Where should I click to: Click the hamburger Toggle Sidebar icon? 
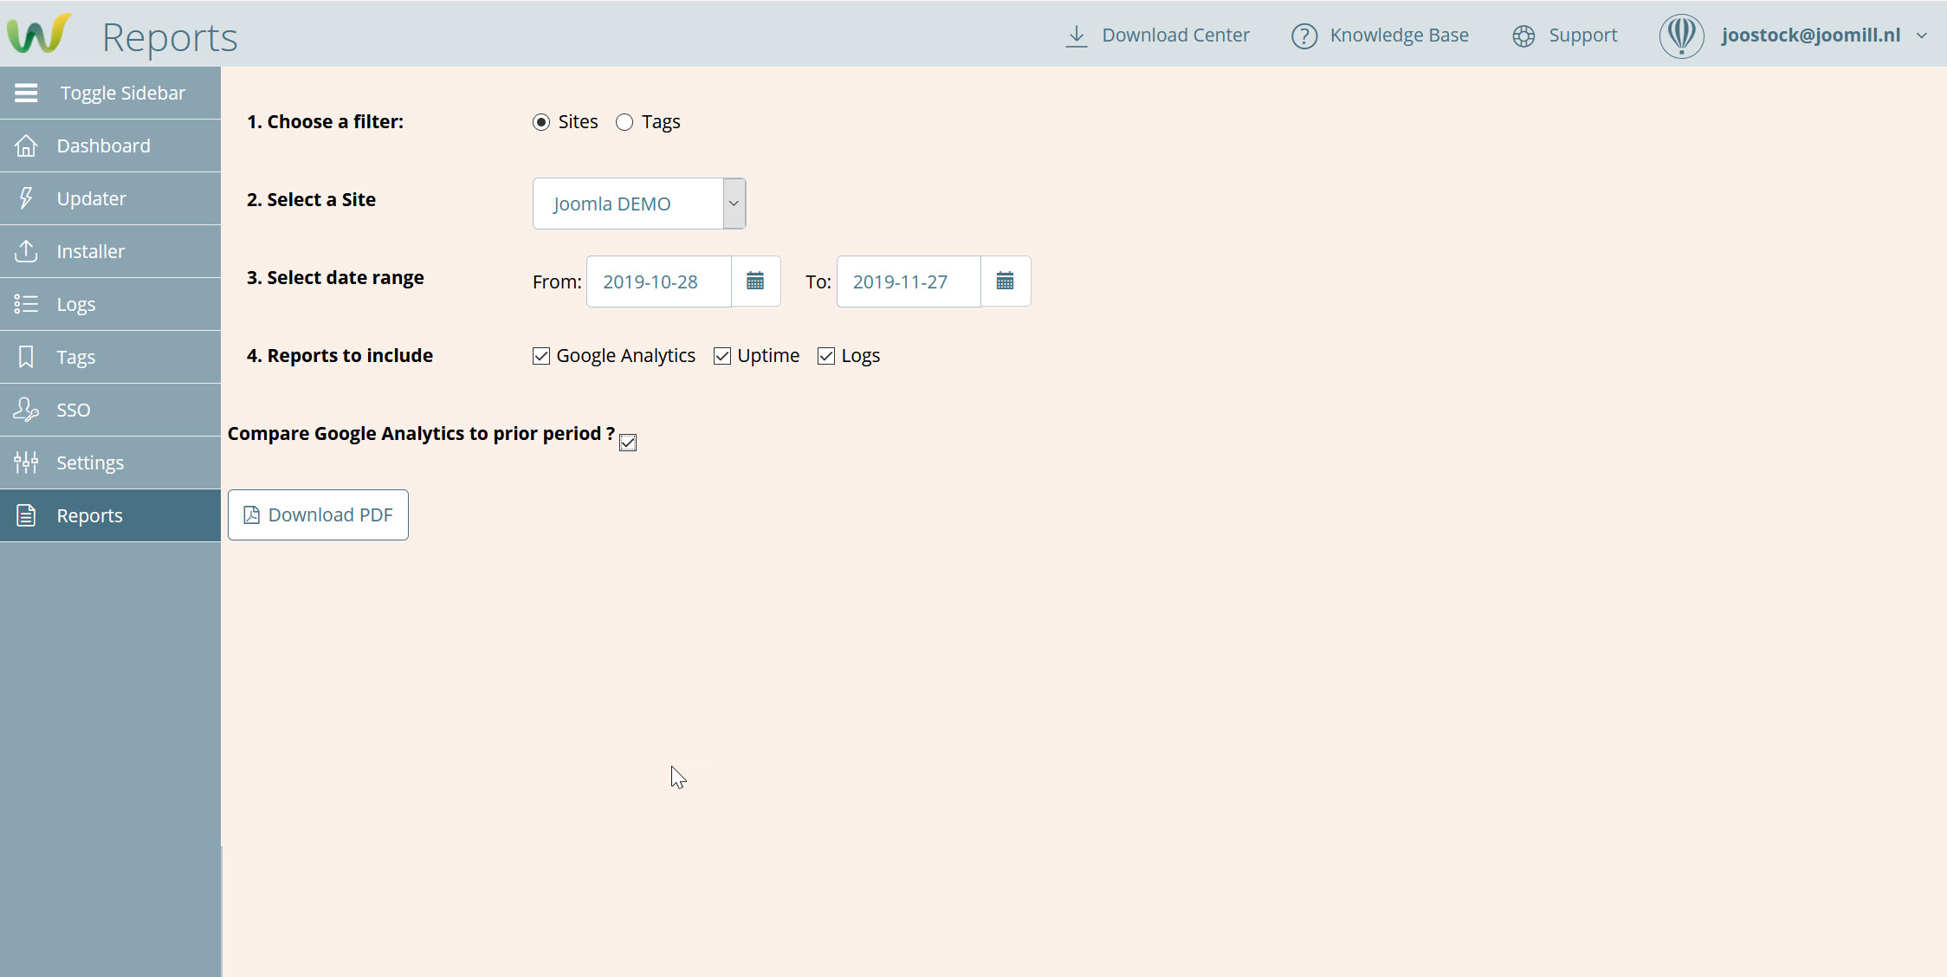click(26, 93)
